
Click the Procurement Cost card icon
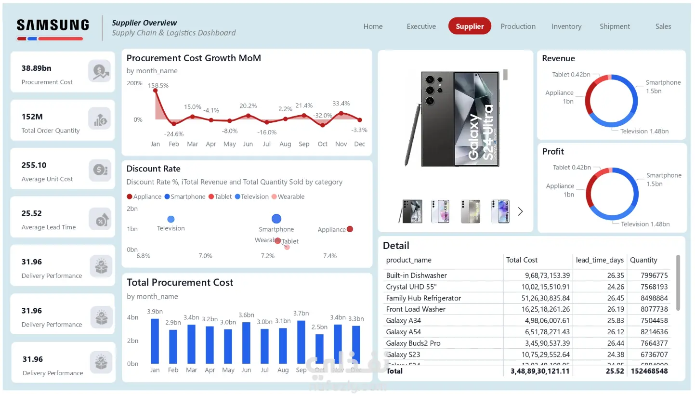point(99,71)
